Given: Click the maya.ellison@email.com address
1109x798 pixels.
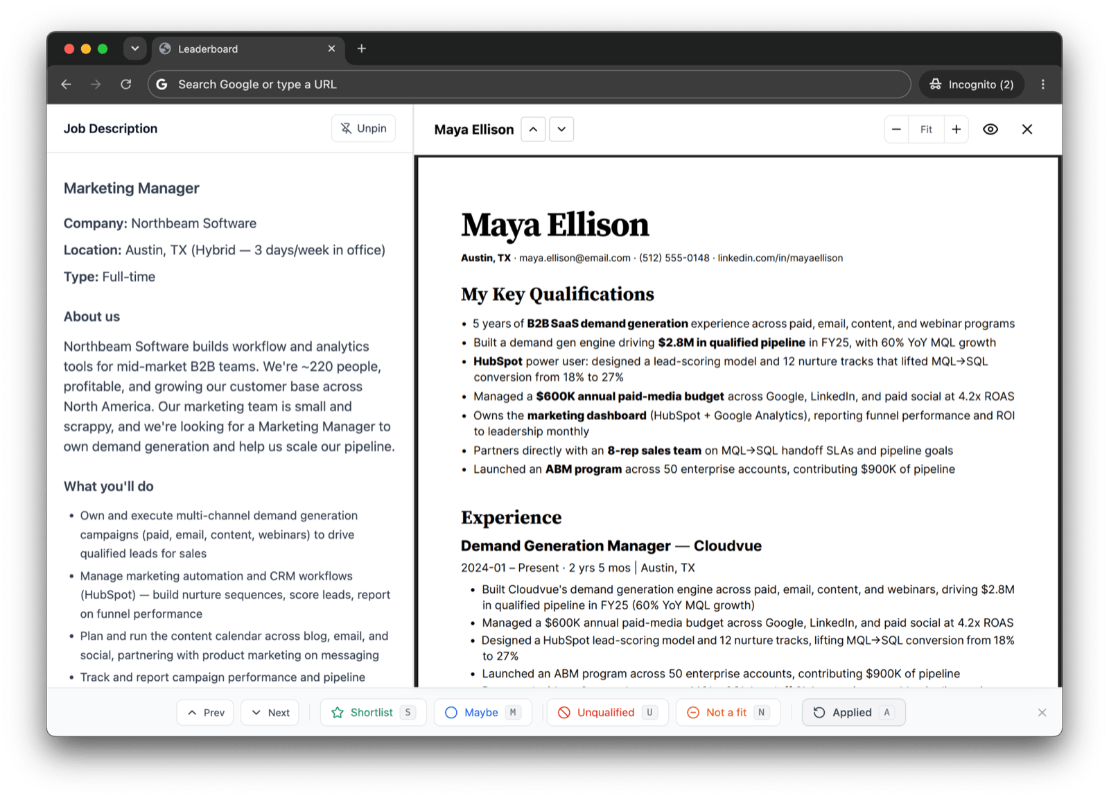Looking at the screenshot, I should 575,258.
